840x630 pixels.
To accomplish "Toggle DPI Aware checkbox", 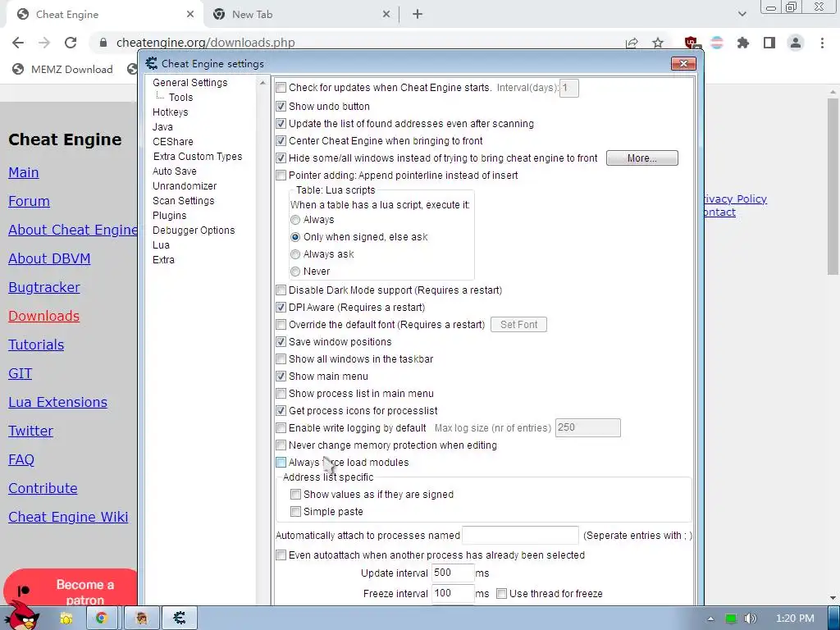I will click(x=281, y=308).
